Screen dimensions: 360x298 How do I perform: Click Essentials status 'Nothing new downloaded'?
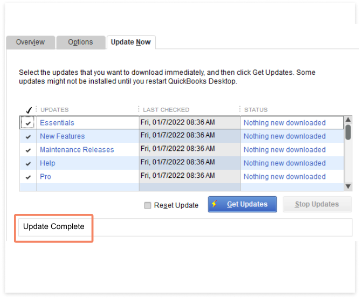[x=285, y=123]
